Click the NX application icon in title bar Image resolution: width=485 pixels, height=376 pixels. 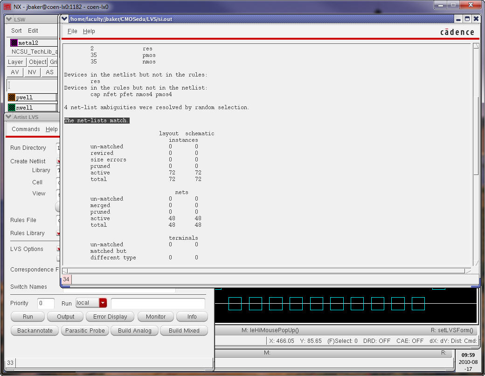coord(7,7)
